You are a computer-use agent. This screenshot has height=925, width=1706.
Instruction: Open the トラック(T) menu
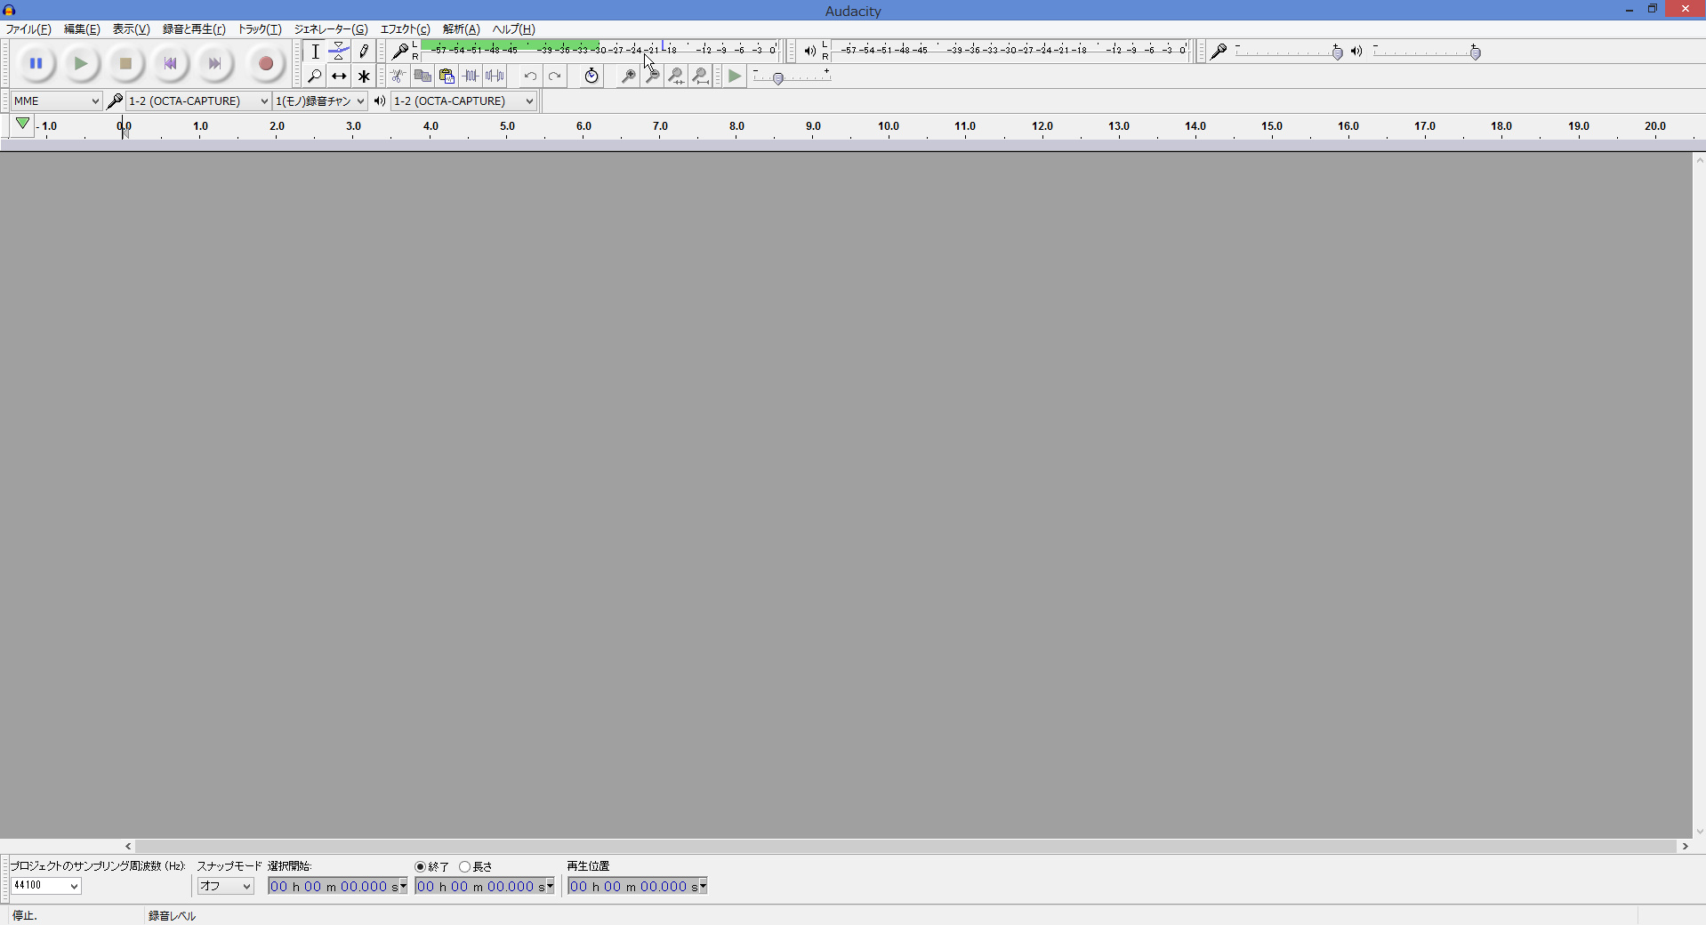(260, 29)
